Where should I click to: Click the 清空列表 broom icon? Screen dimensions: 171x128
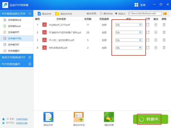click(x=109, y=117)
